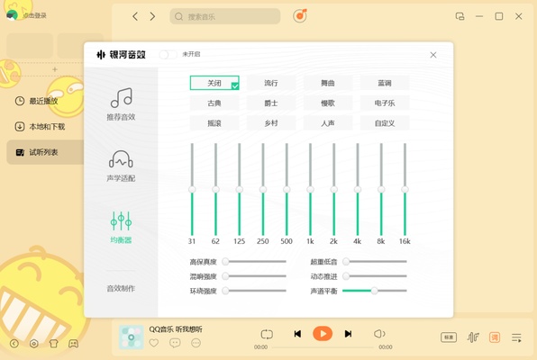
Task: Click the 8k band slider handle
Action: pos(381,189)
